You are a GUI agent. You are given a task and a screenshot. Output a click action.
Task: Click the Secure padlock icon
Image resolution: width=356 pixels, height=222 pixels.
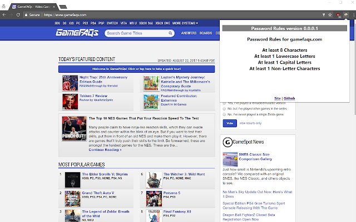(26, 15)
